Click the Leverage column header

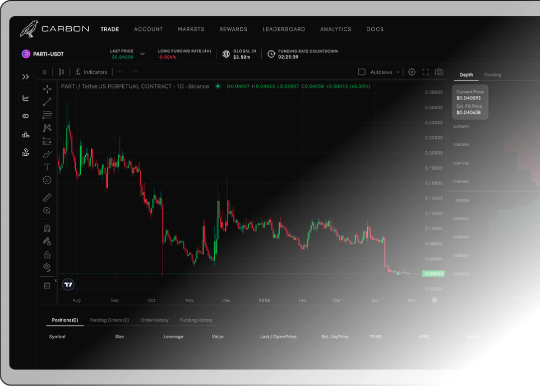pos(173,337)
